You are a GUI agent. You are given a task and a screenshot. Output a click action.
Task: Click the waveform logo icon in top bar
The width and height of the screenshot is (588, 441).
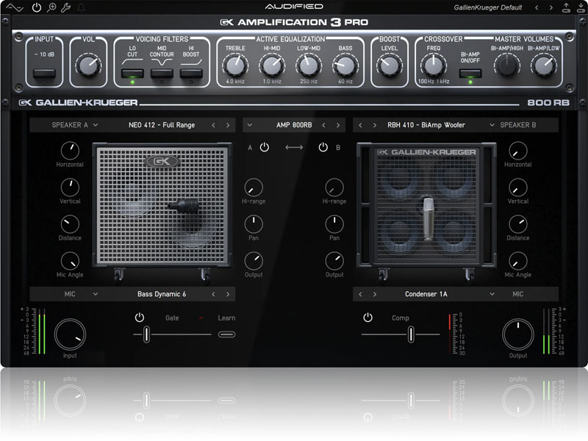click(15, 7)
